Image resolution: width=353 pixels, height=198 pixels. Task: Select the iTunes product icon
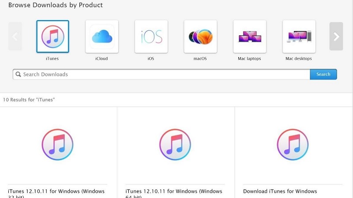coord(53,37)
